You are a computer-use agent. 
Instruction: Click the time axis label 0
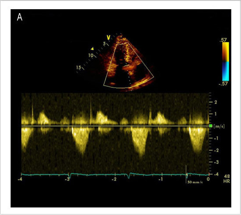click(x=208, y=179)
